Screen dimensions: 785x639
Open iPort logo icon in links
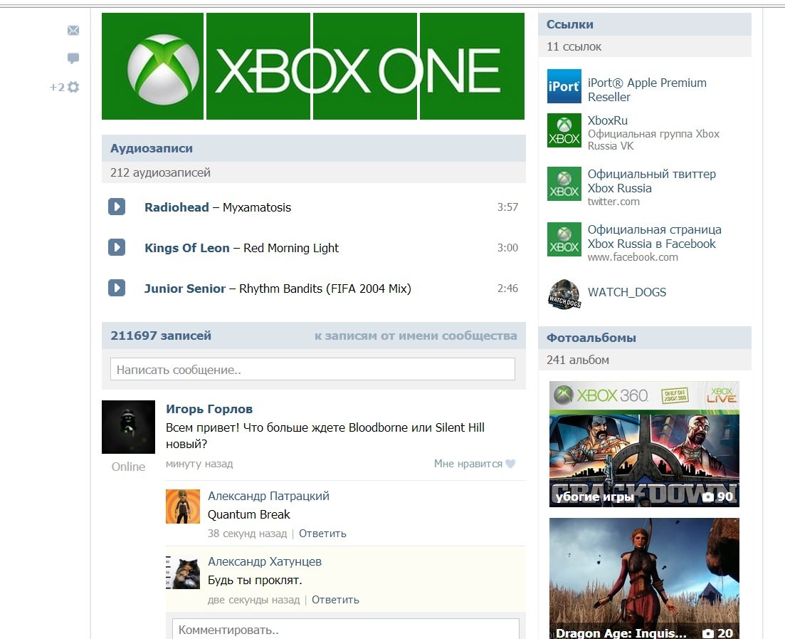coord(564,86)
